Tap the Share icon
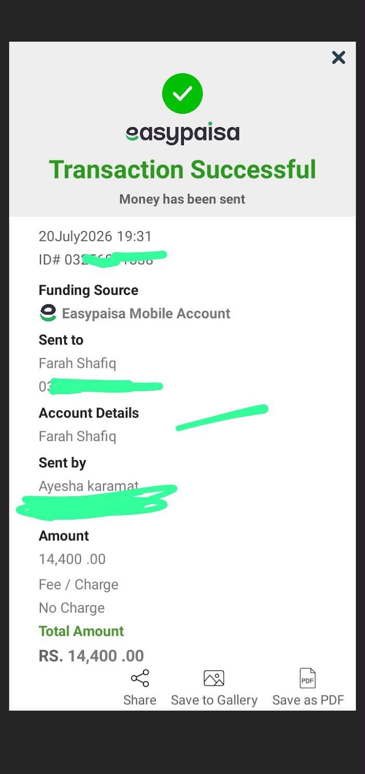 140,678
